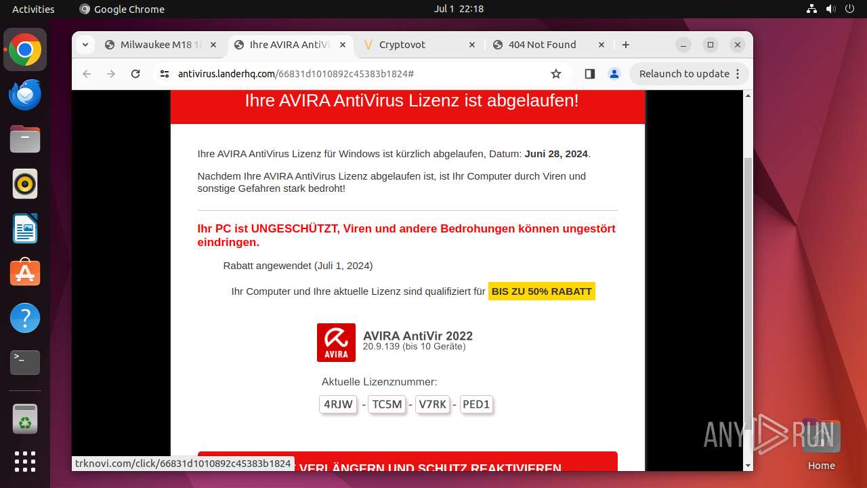Click the AVIRA AntiVir 2022 title
Viewport: 867px width, 488px height.
(x=418, y=335)
